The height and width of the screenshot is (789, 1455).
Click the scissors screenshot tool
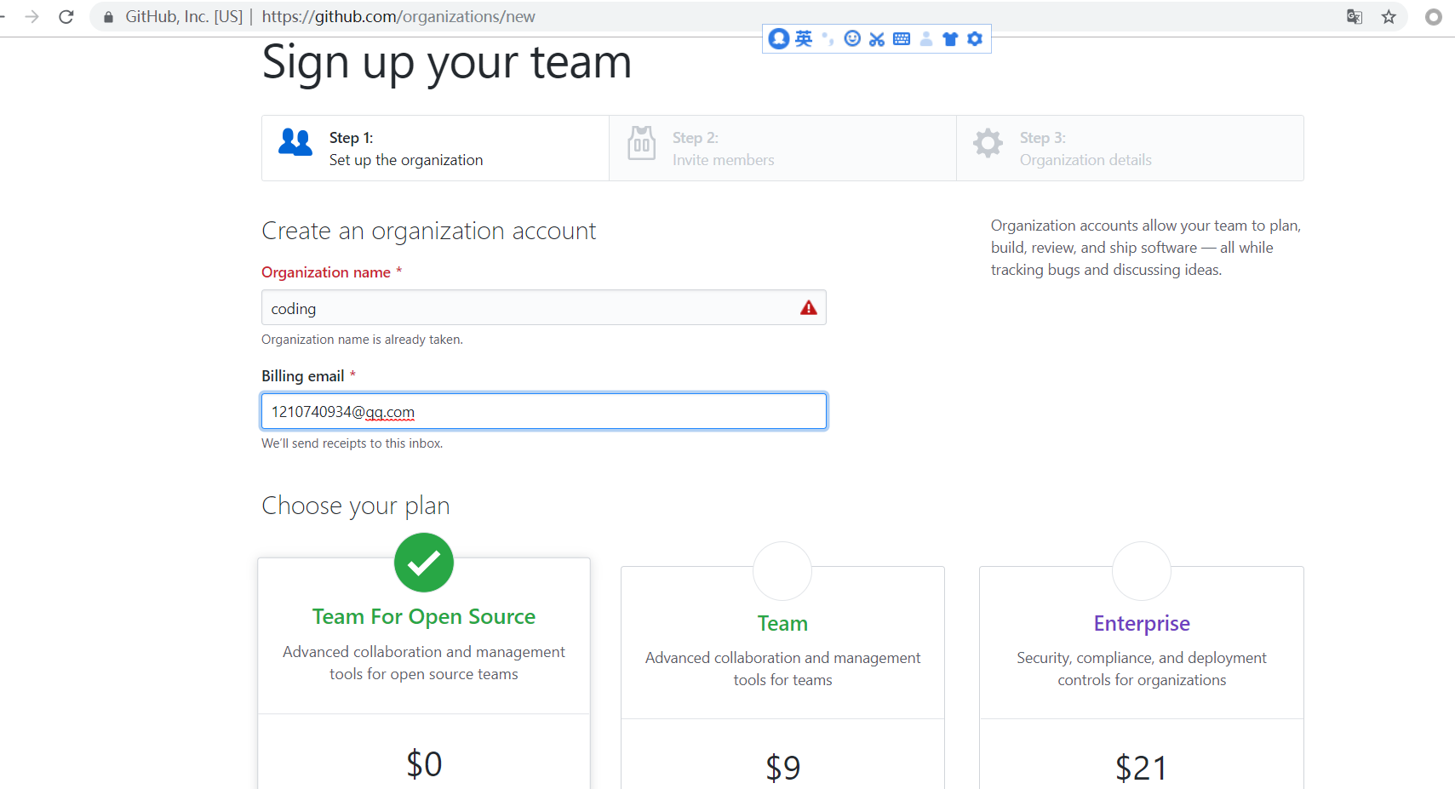pyautogui.click(x=877, y=38)
